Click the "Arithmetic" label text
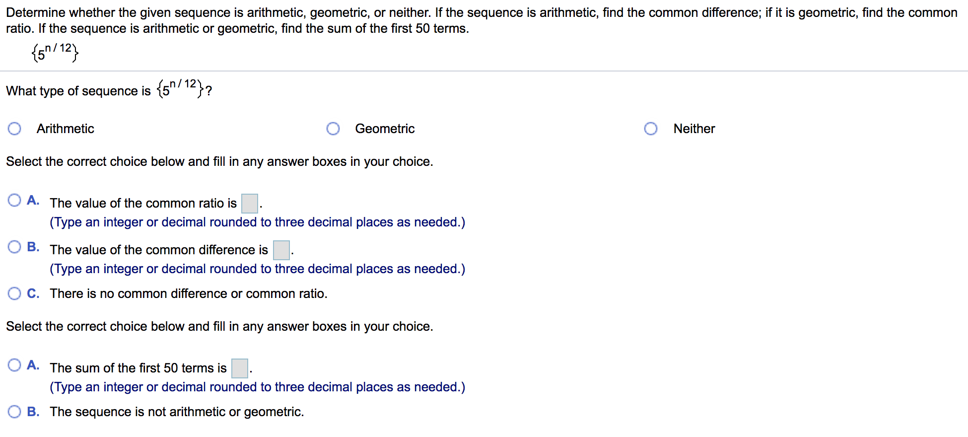Viewport: 968px width, 437px height. pos(66,129)
